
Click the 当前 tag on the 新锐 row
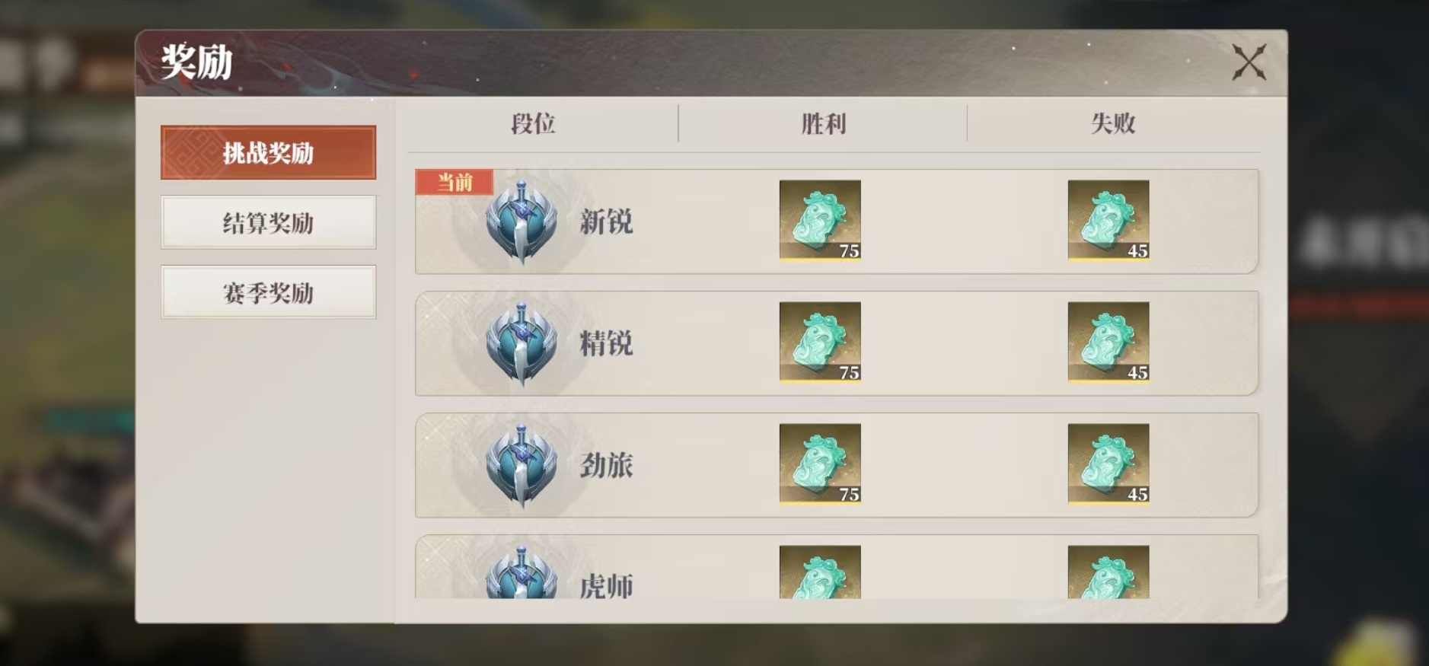[455, 182]
